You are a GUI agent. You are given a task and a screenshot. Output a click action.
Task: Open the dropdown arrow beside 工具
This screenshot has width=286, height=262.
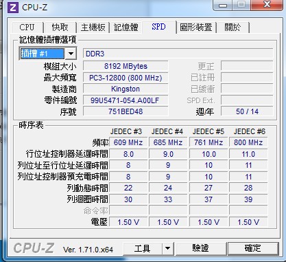(167, 248)
